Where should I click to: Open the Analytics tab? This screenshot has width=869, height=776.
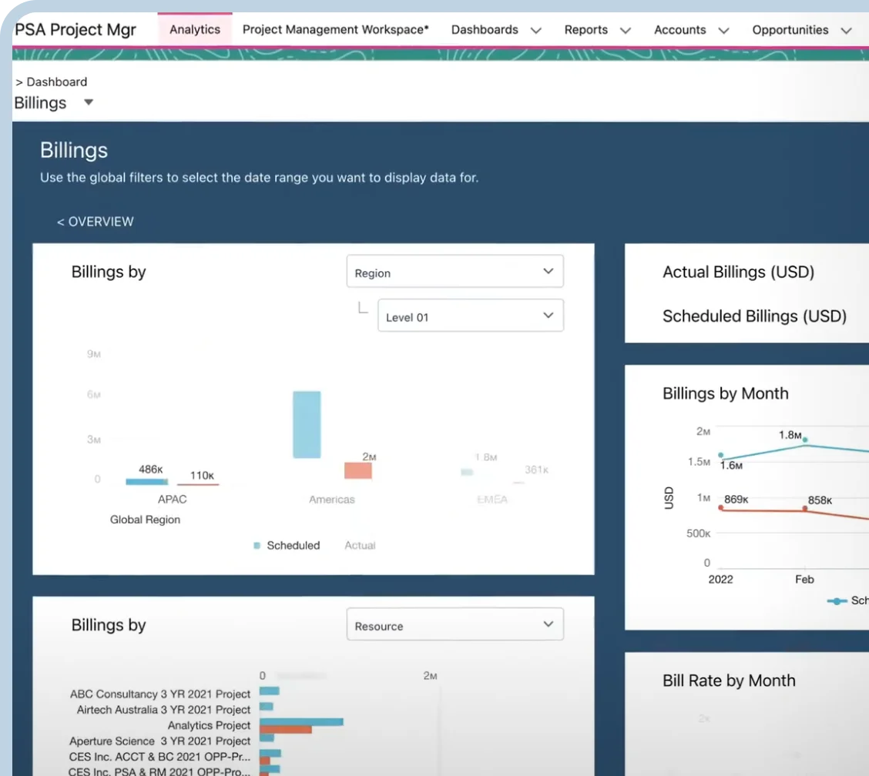pos(195,30)
